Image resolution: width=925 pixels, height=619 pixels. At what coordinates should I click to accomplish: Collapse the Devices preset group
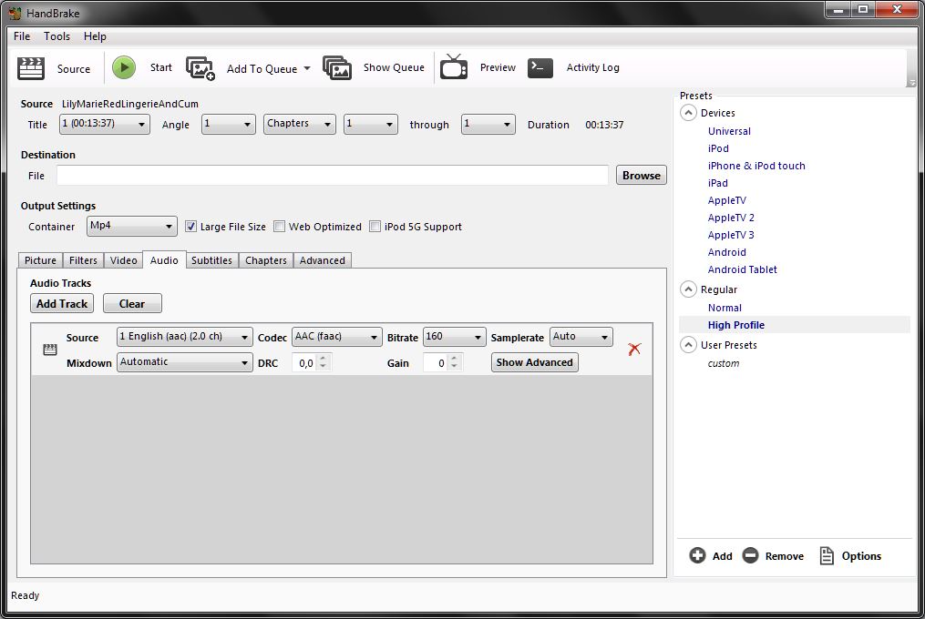688,113
